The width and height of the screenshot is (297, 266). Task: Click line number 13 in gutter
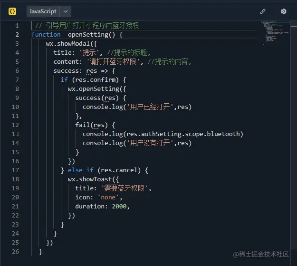(x=15, y=134)
